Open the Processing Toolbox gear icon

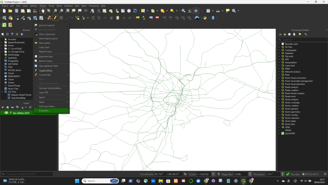[196, 11]
